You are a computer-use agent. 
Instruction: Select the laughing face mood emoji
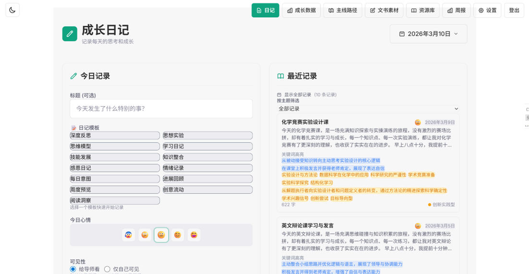[x=194, y=235]
